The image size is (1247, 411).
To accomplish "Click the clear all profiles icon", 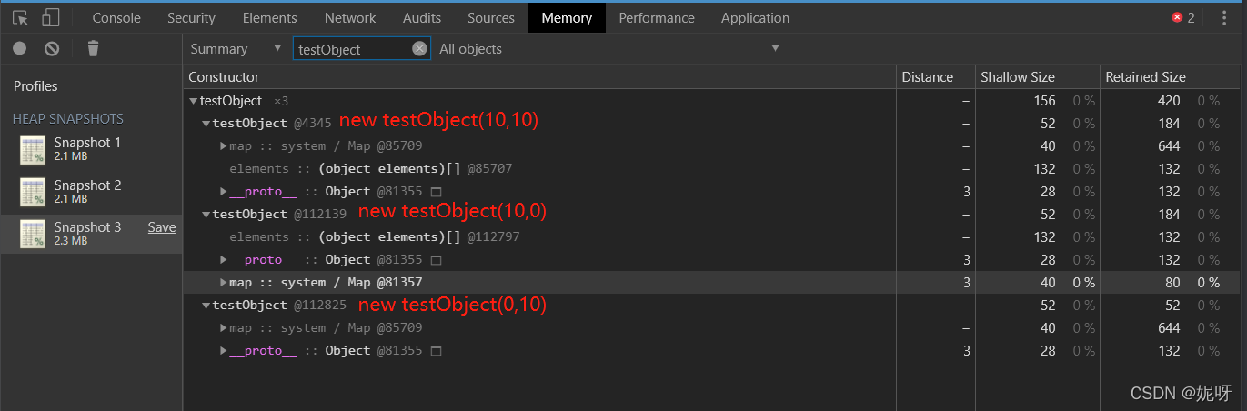I will (x=52, y=48).
